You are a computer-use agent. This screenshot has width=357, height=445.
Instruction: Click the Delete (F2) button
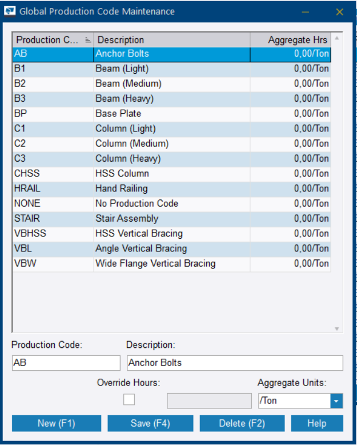click(x=242, y=423)
